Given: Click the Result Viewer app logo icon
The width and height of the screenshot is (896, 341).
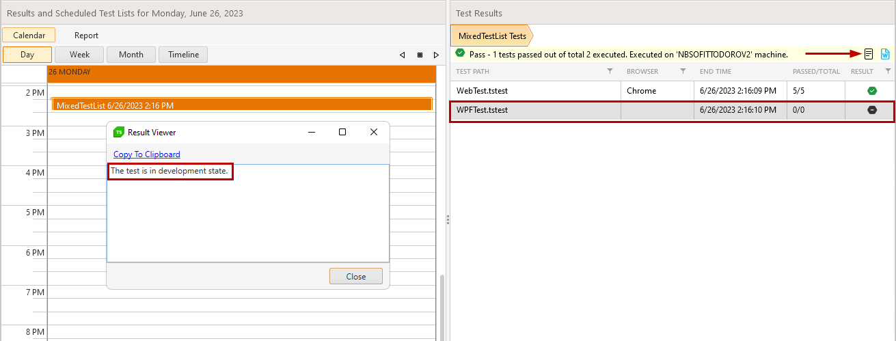Looking at the screenshot, I should [x=119, y=132].
